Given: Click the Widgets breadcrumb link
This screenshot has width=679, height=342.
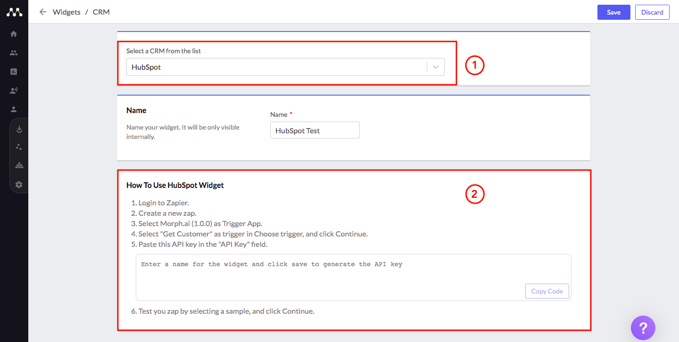Looking at the screenshot, I should [x=66, y=12].
